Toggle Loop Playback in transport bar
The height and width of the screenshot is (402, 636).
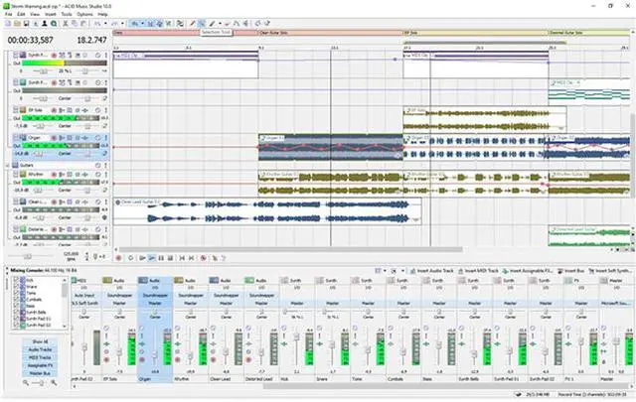click(x=130, y=258)
